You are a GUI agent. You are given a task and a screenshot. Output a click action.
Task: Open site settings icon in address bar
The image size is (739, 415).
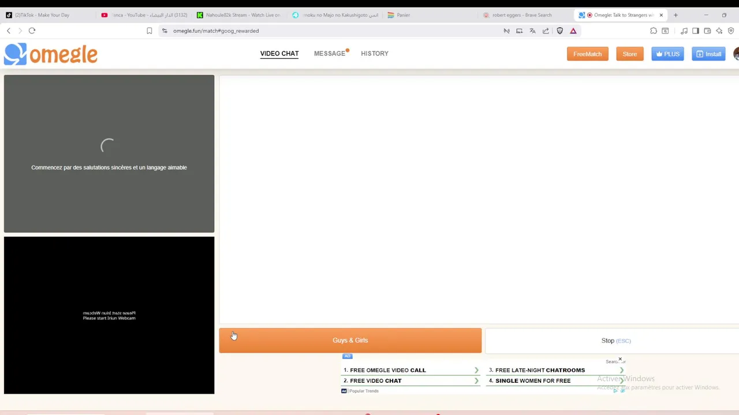(165, 31)
